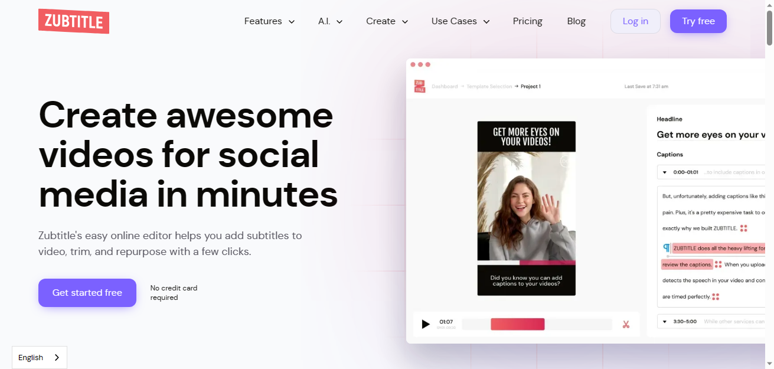Click the "GET MORE EYES ON YOUR VIDEOS!" video title
This screenshot has width=774, height=369.
coord(527,136)
